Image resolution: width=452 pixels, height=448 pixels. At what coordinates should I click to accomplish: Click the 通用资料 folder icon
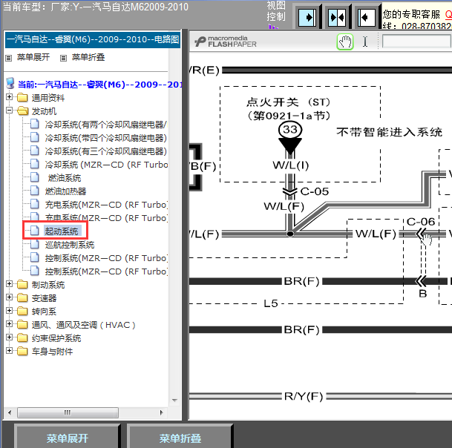tap(22, 98)
